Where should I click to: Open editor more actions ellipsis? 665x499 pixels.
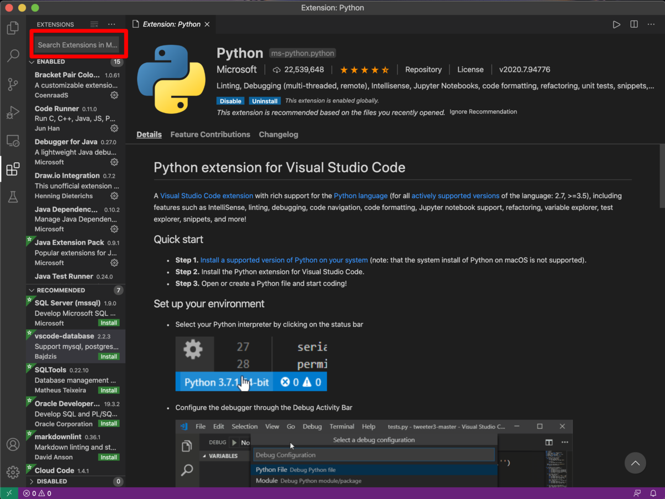[x=651, y=24]
